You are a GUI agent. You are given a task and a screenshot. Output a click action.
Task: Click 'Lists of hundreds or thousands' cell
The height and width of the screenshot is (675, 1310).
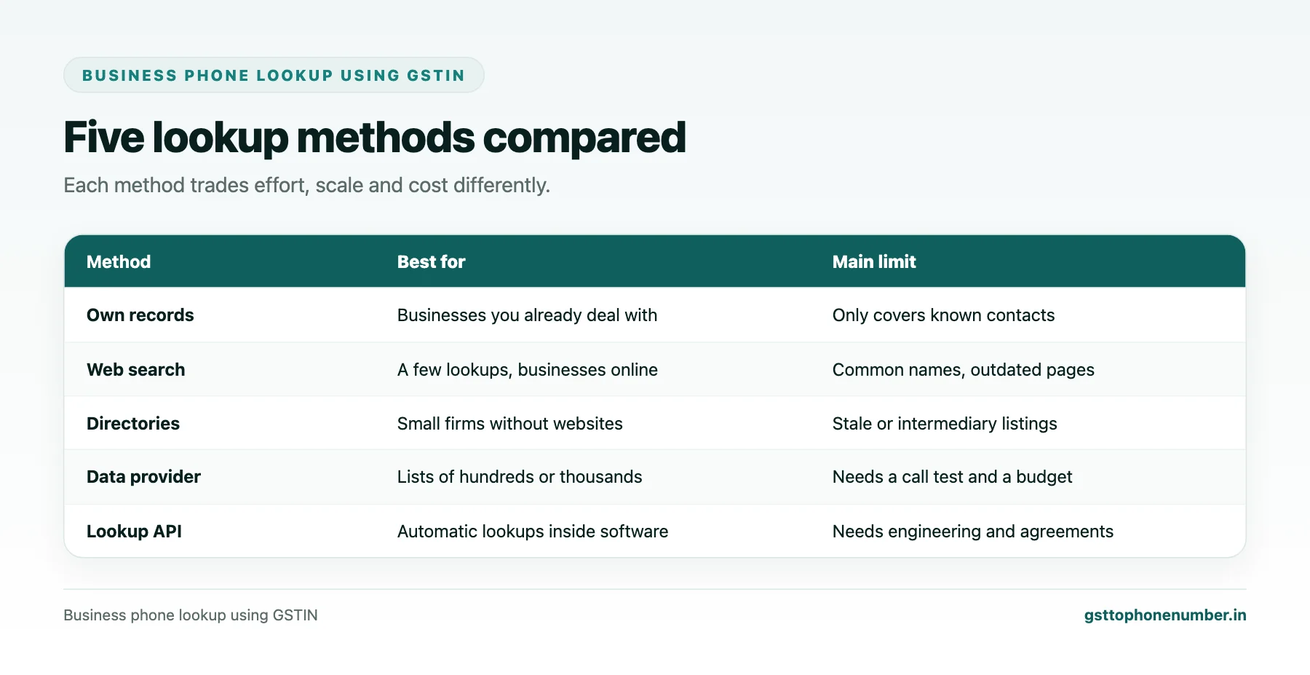click(520, 476)
